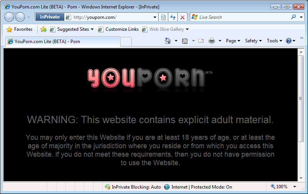Click the RSS feeds icon
This screenshot has width=308, height=194.
(185, 41)
